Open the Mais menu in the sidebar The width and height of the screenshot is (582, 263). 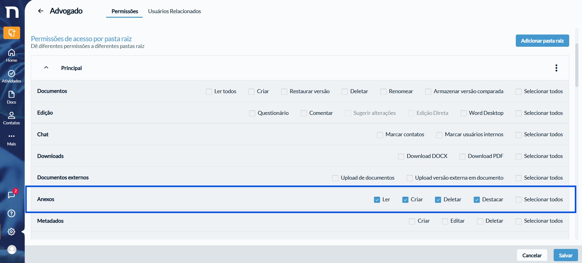(12, 140)
